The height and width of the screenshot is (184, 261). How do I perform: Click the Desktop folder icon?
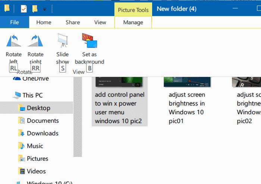[x=21, y=108]
